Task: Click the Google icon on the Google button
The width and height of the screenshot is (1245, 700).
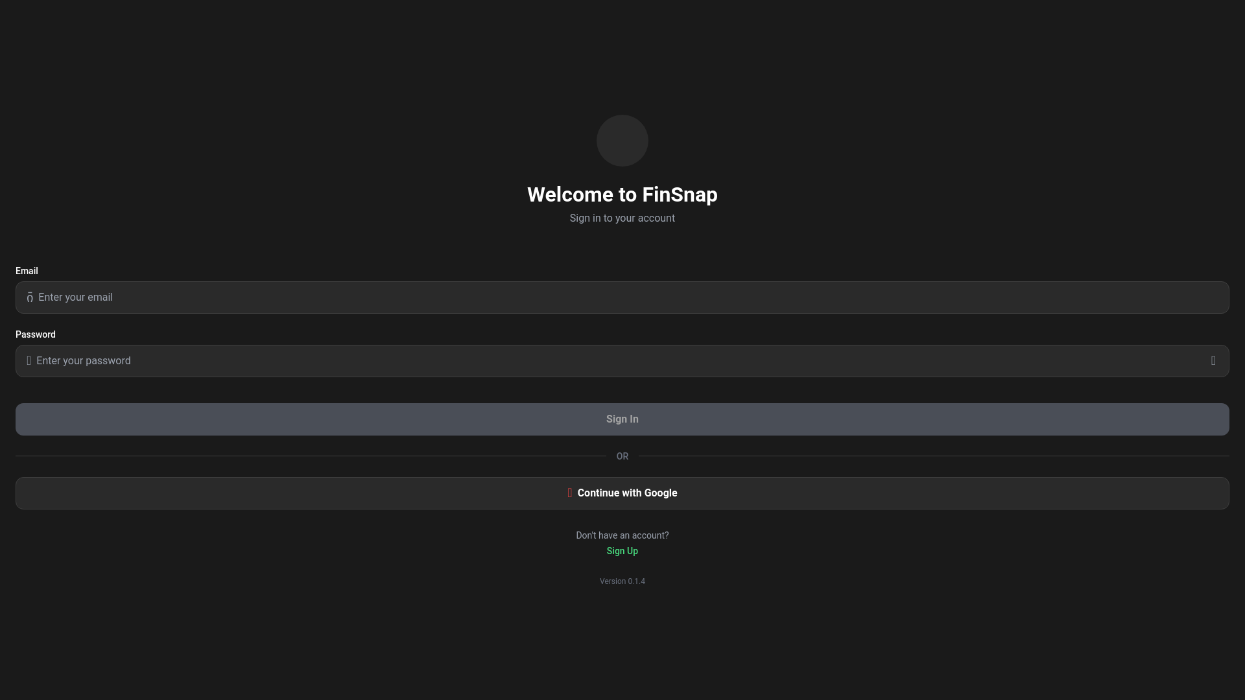Action: pos(570,493)
